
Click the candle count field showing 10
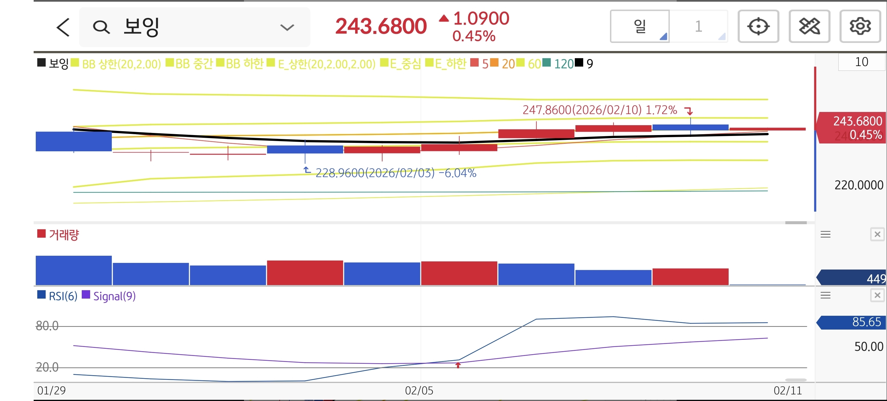[861, 62]
